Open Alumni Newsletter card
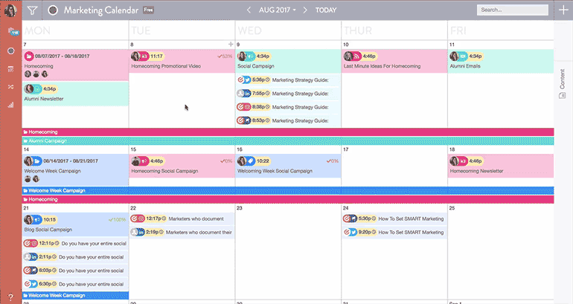 point(75,94)
